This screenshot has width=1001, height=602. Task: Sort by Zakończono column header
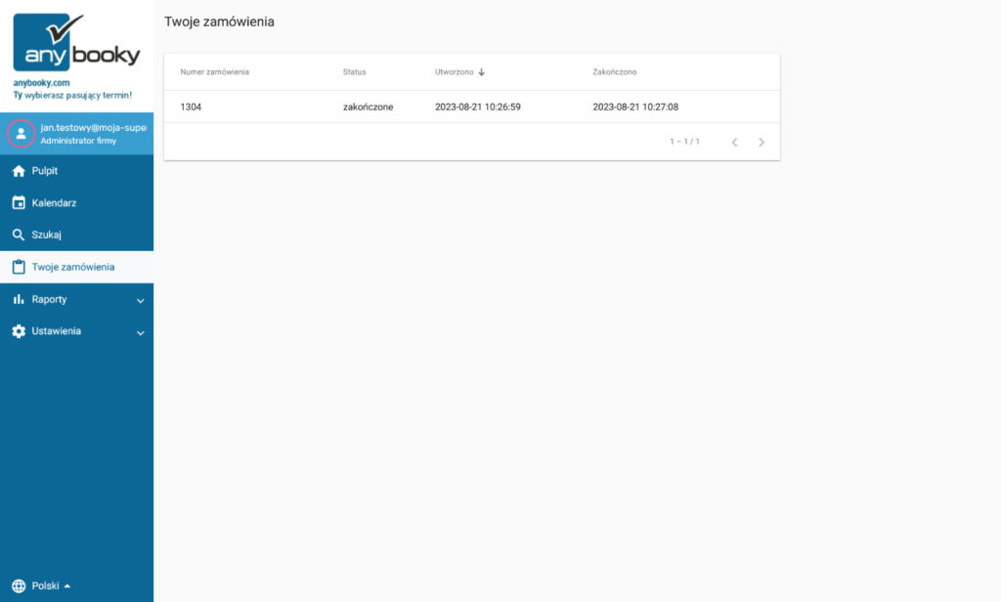coord(614,72)
